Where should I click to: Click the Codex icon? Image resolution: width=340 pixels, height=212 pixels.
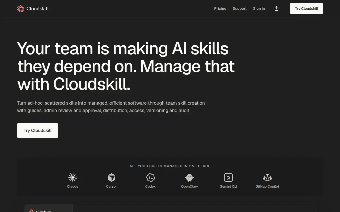point(150,178)
